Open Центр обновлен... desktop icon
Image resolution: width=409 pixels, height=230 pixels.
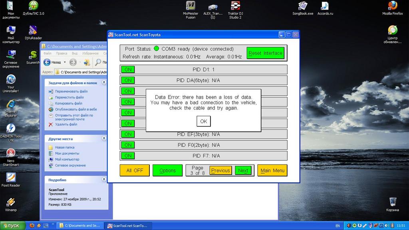(x=393, y=34)
